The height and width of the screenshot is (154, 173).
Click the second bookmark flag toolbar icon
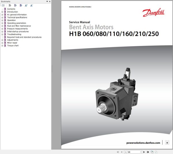[15, 5]
